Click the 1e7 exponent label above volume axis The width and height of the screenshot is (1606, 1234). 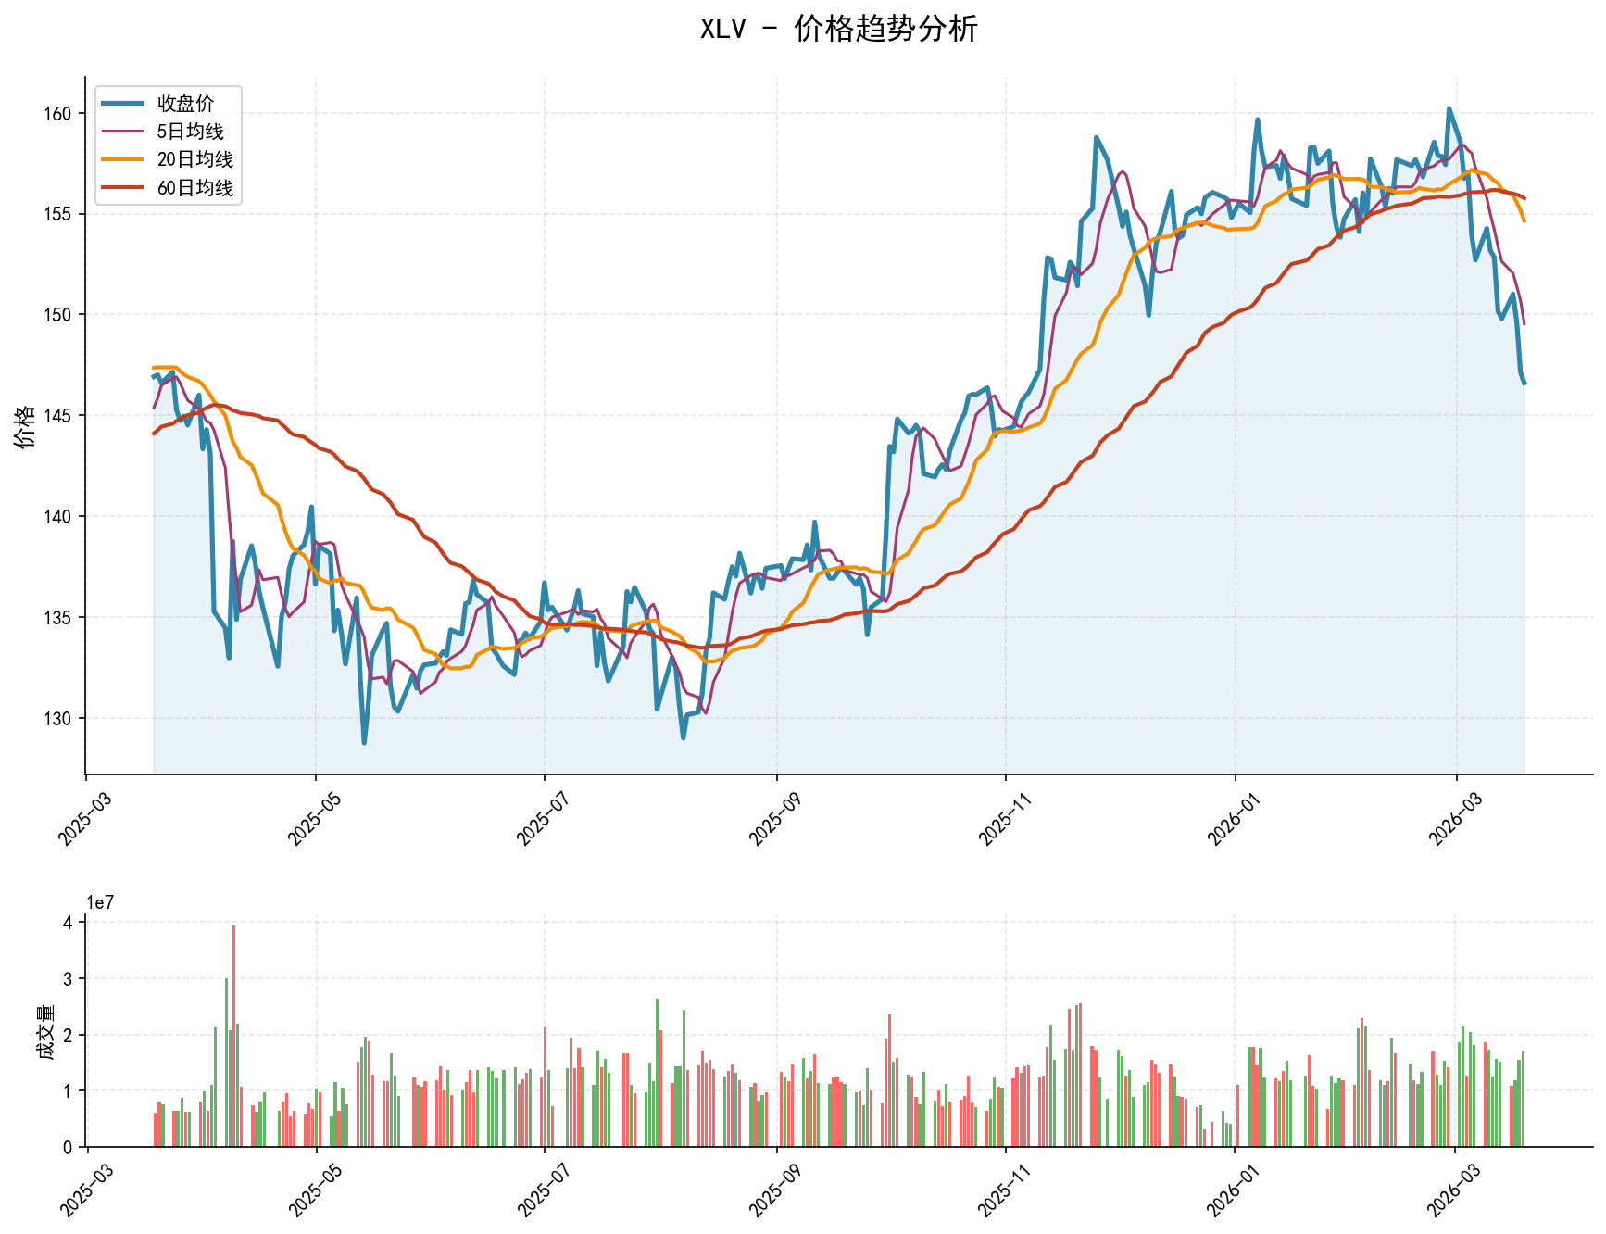coord(100,903)
